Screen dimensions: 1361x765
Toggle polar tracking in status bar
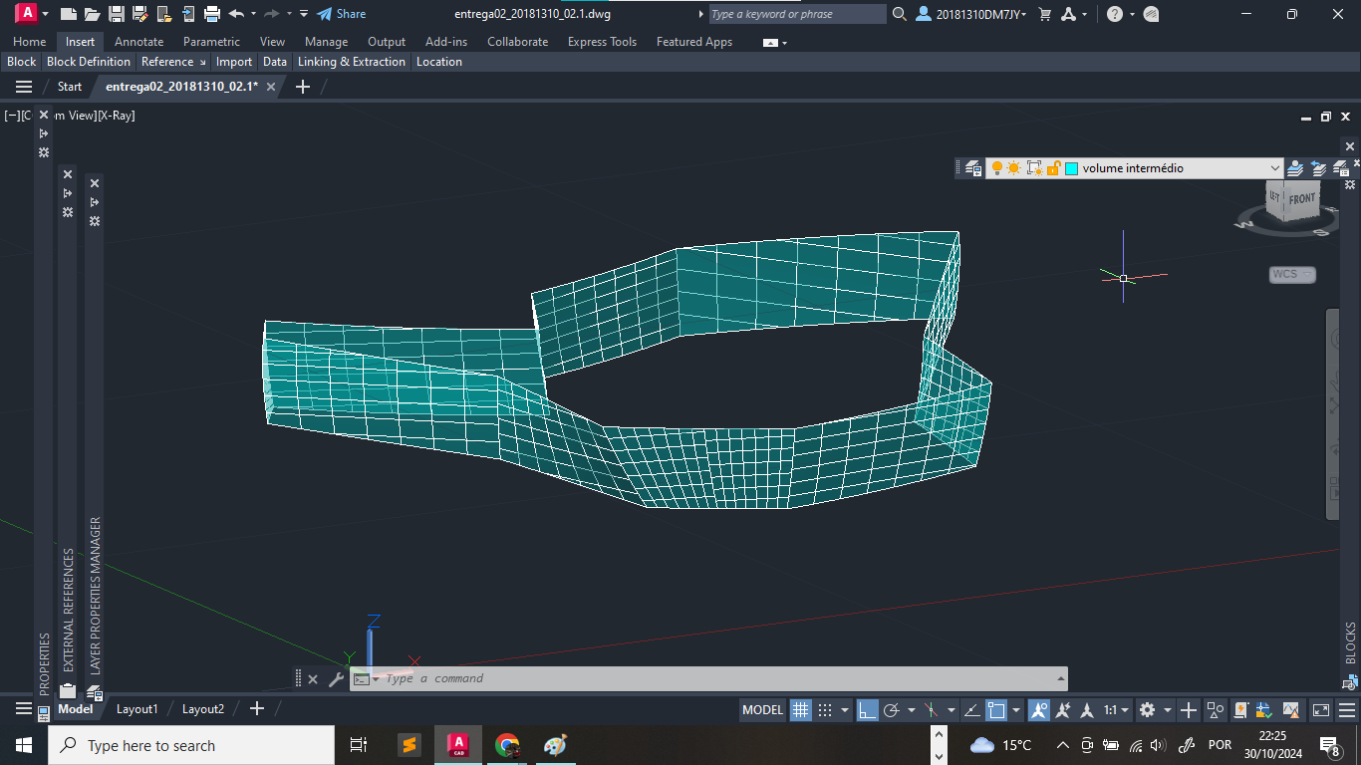tap(892, 710)
